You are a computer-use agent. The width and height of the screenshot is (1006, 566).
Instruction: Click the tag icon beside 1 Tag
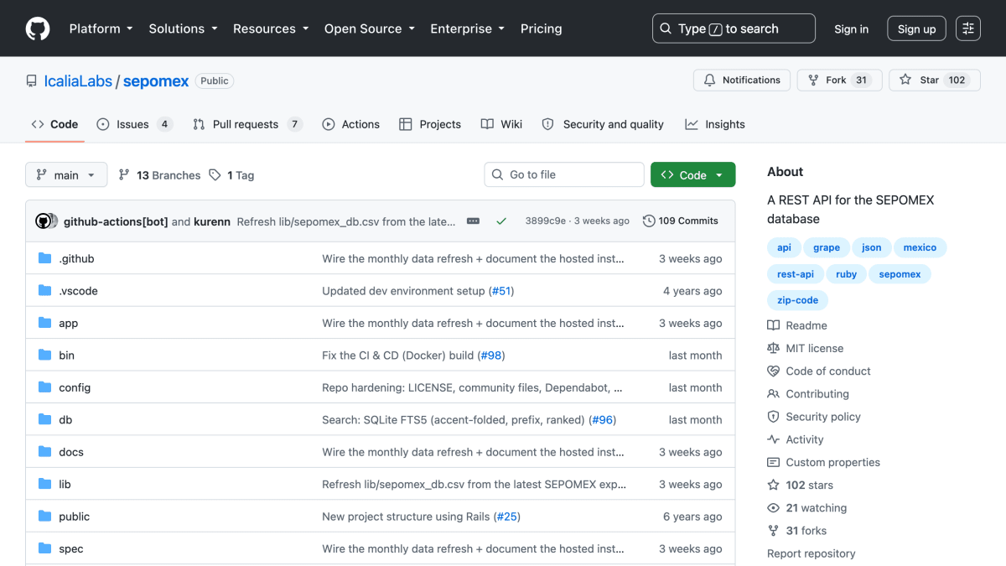click(215, 175)
